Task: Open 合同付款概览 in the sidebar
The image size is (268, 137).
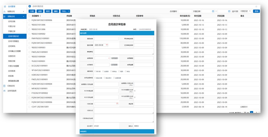Action: [13, 41]
